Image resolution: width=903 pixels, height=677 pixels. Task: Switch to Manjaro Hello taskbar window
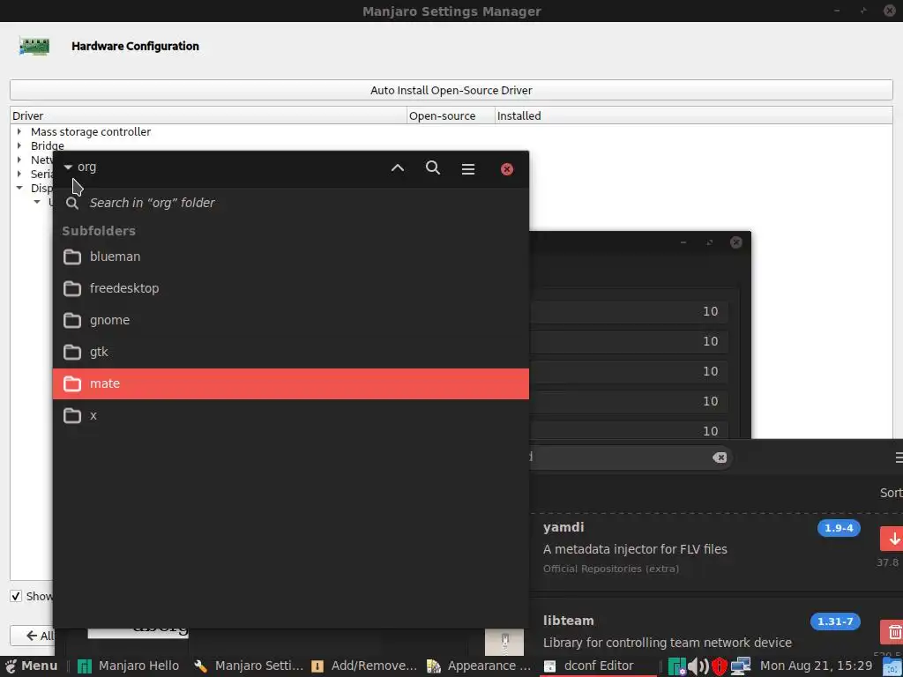click(129, 666)
